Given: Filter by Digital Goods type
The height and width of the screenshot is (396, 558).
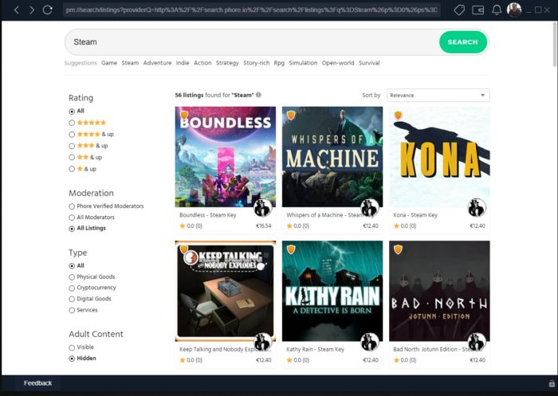Looking at the screenshot, I should 72,299.
